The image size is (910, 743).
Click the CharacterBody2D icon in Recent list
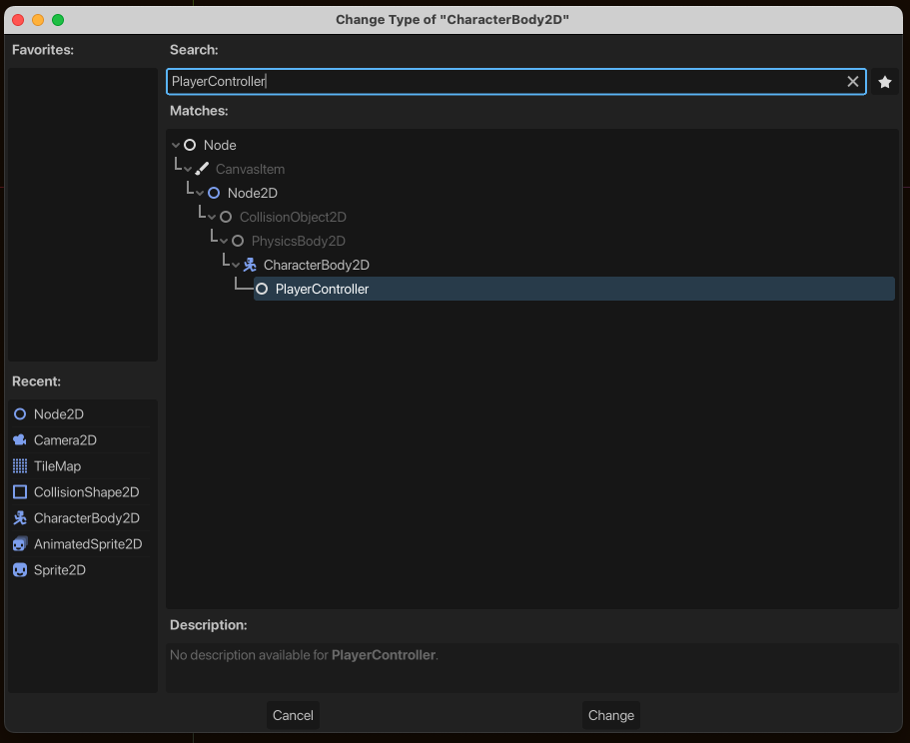20,518
